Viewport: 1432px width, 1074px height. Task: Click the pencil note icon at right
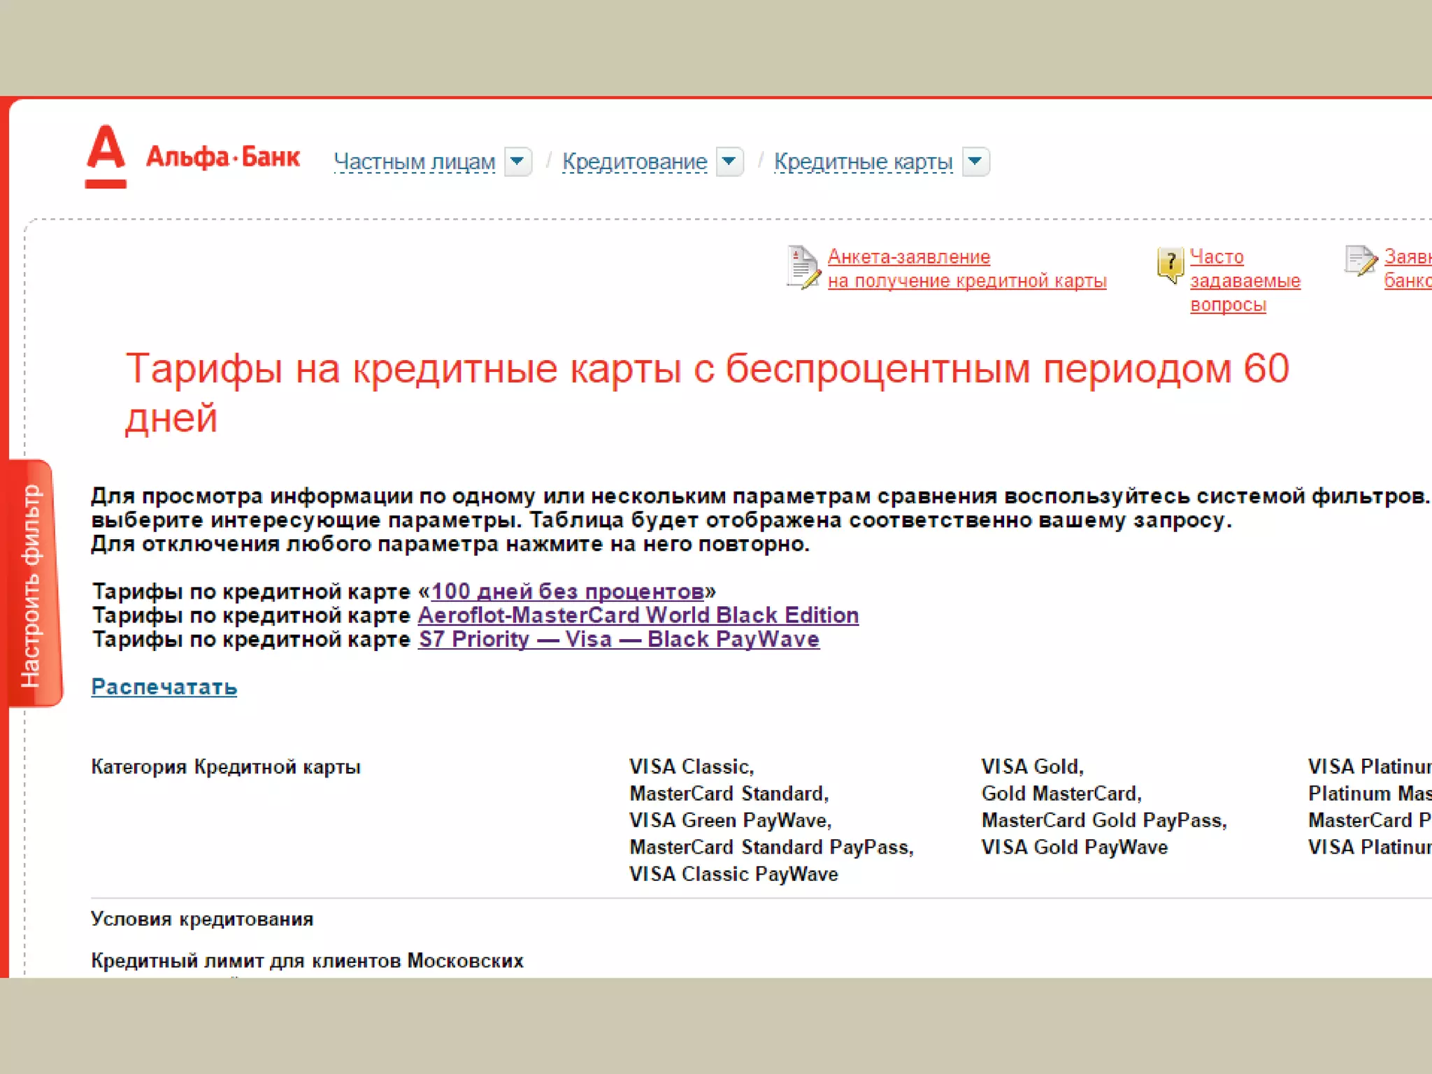1360,262
